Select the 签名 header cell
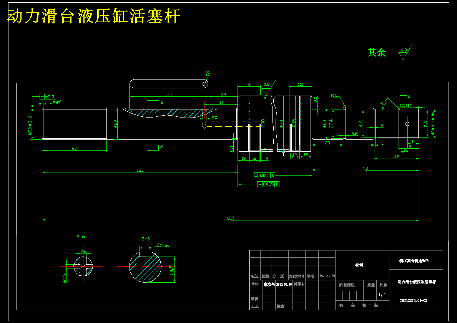This screenshot has width=457, height=323. pos(311,276)
